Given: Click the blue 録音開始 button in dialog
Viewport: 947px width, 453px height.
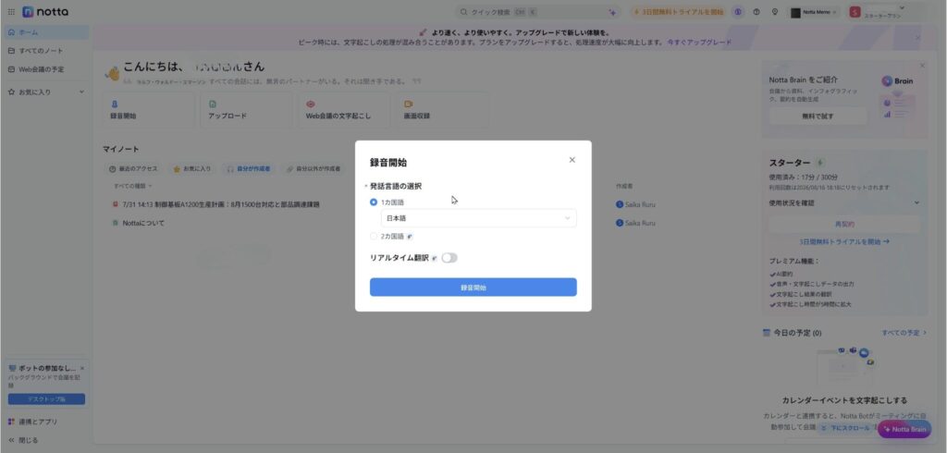Looking at the screenshot, I should pos(473,288).
